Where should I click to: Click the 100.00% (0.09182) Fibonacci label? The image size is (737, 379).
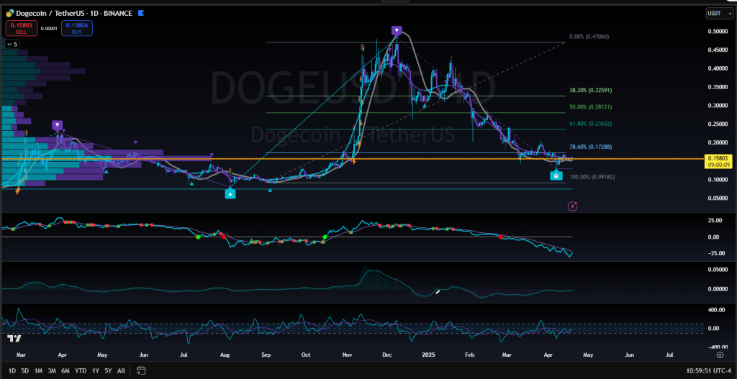click(592, 177)
